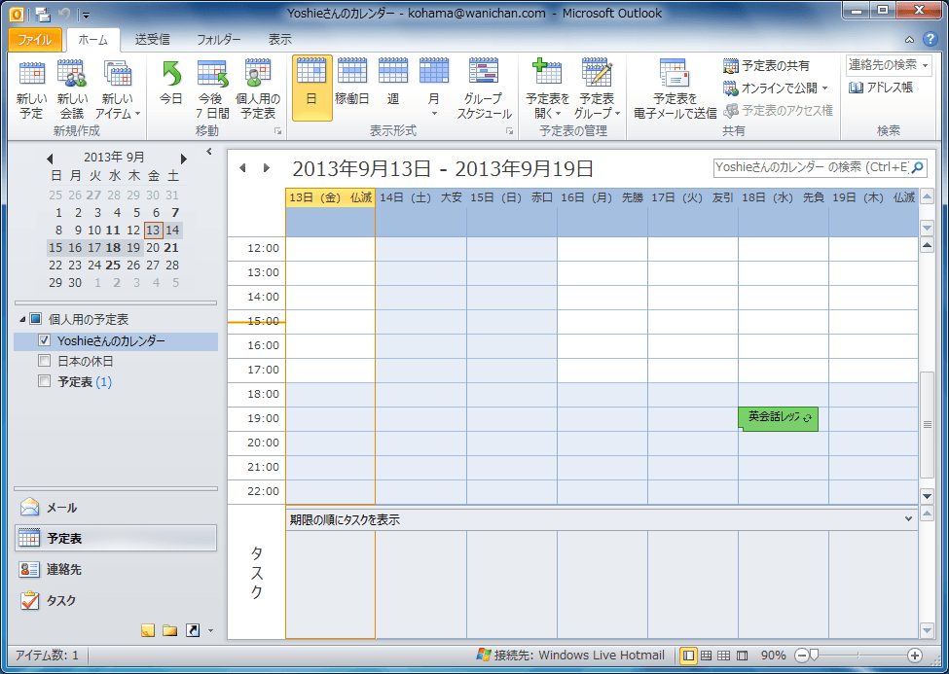Click Send/Receive icon in quick access toolbar
This screenshot has width=949, height=674.
click(x=43, y=14)
